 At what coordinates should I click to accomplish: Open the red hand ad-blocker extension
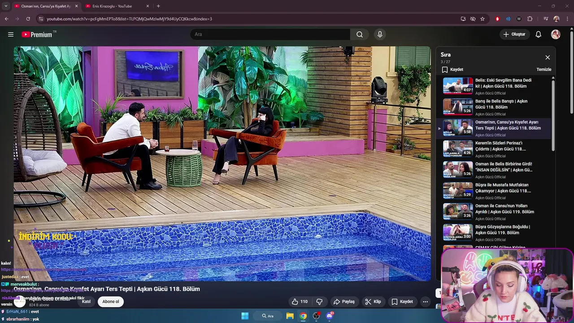coord(497,19)
